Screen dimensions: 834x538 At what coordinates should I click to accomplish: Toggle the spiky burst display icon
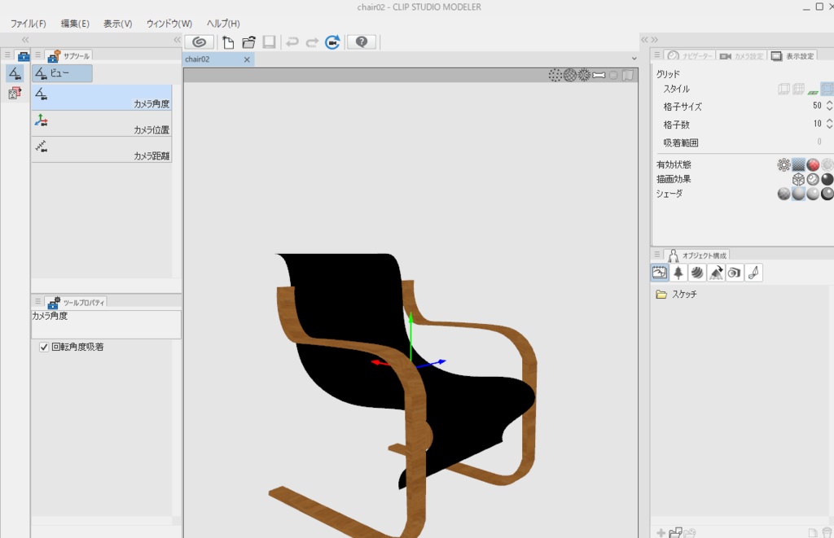584,76
